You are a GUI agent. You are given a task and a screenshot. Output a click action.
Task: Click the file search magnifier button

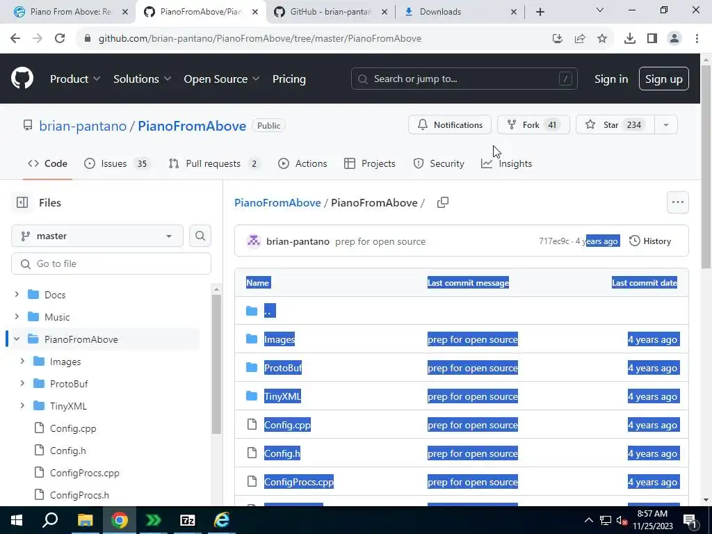200,236
